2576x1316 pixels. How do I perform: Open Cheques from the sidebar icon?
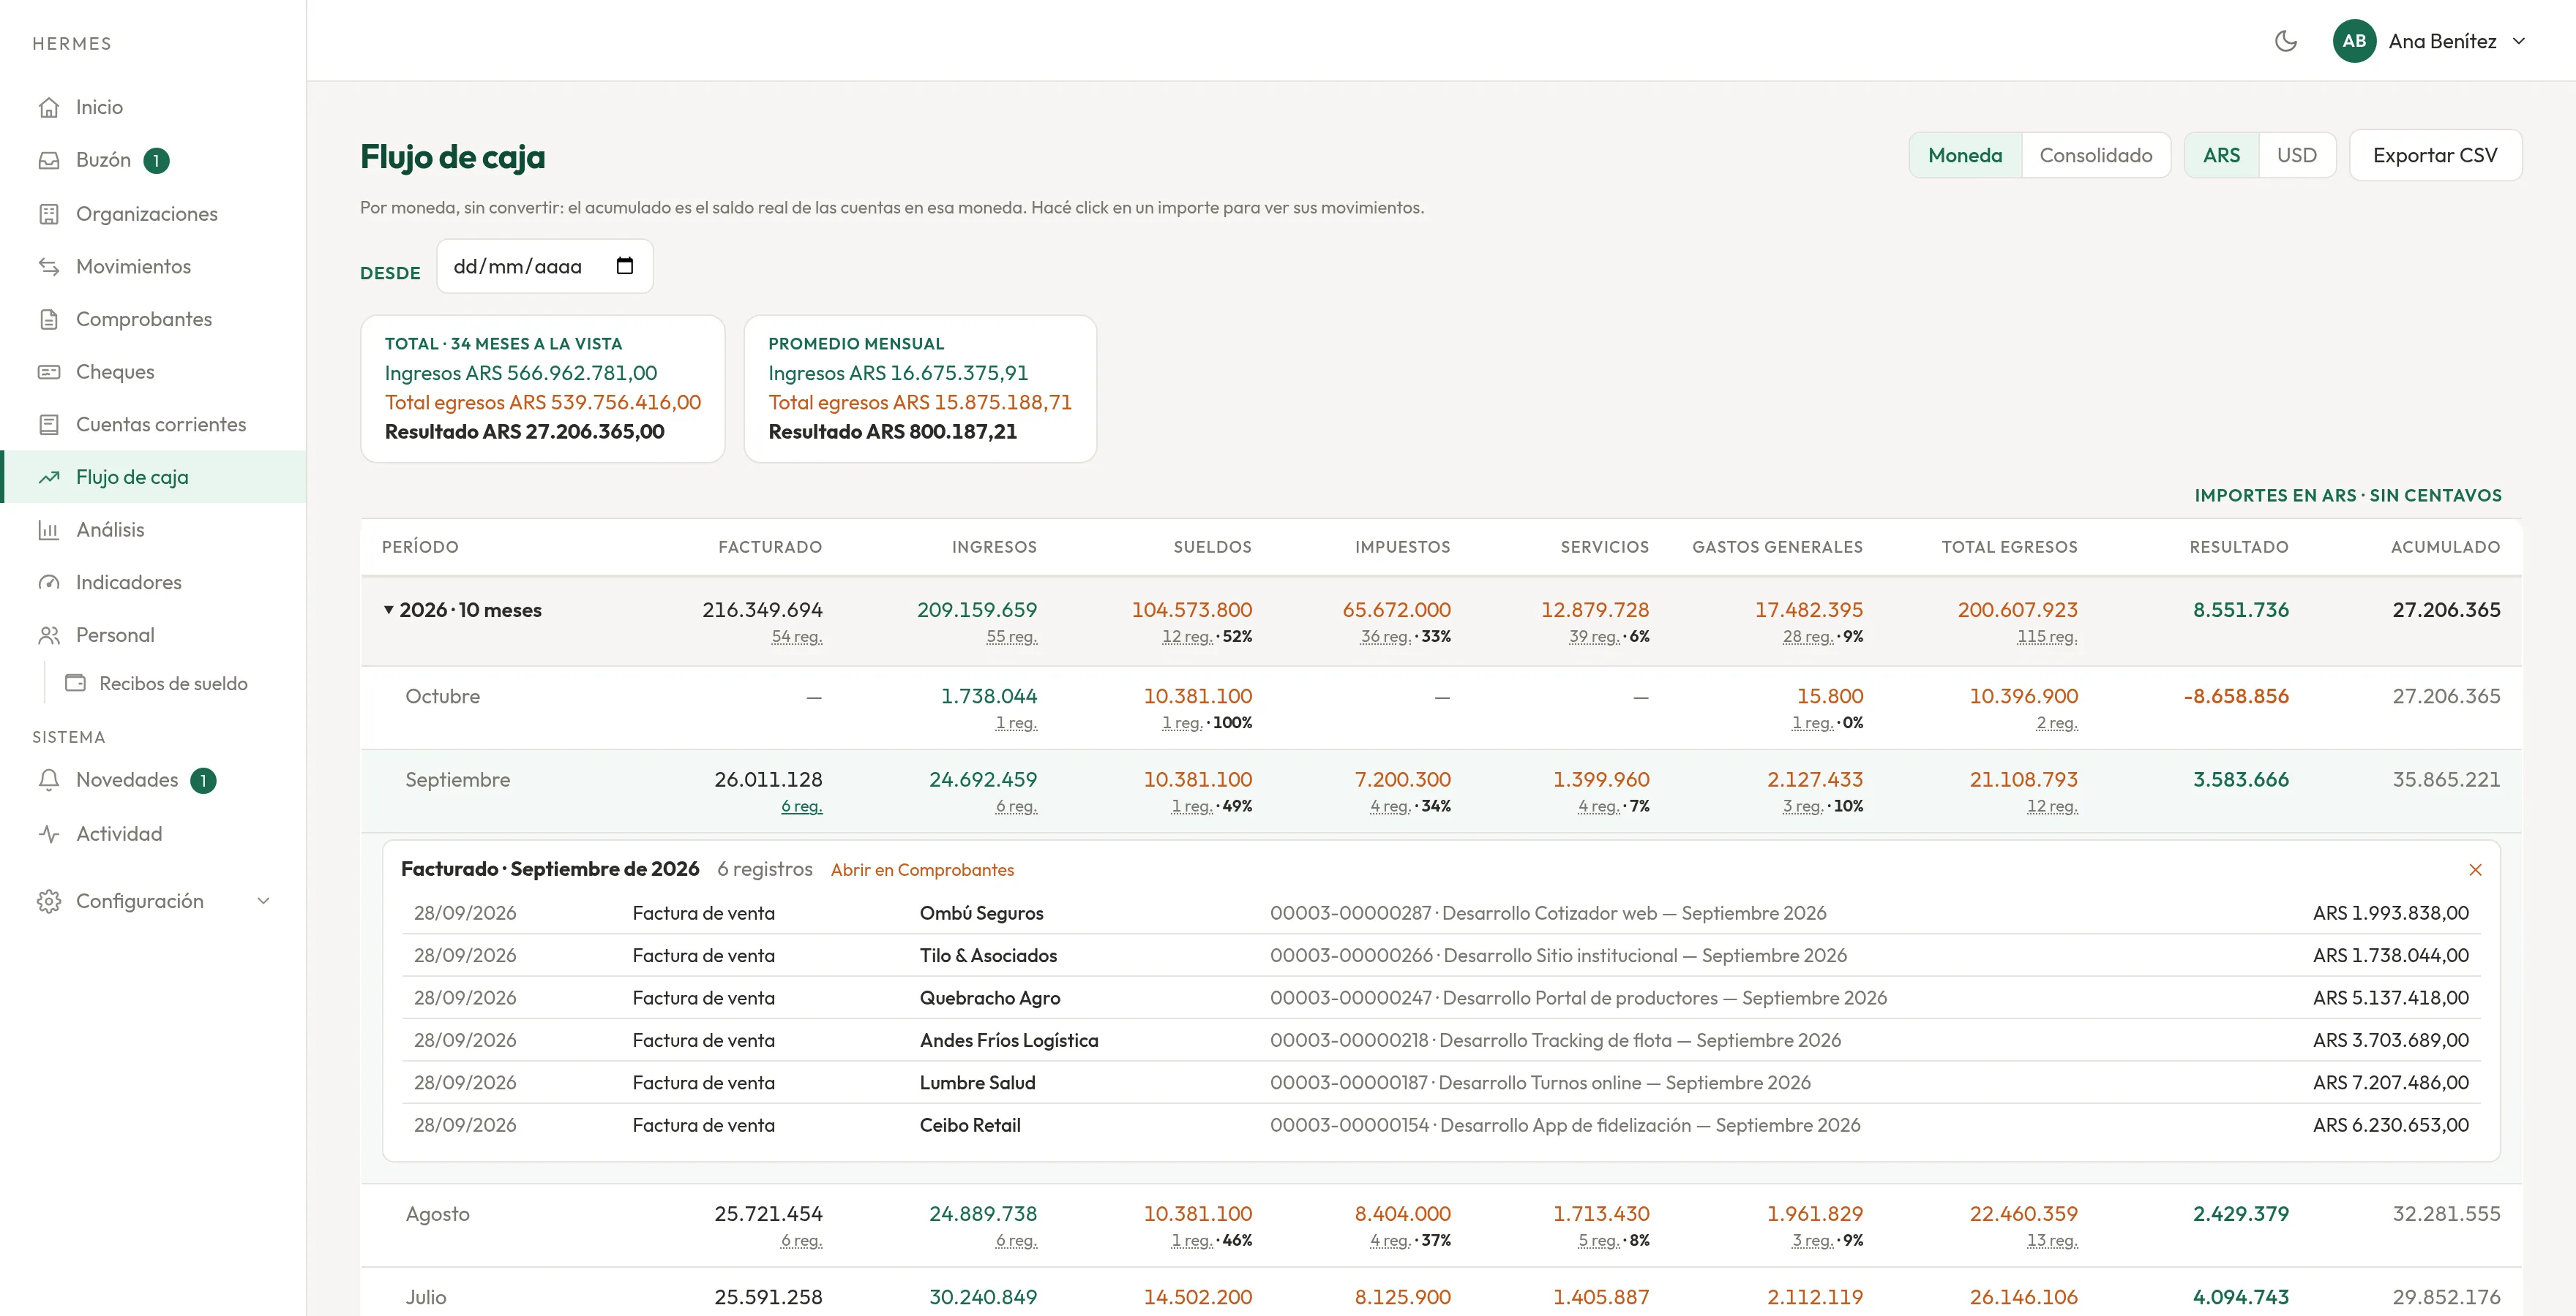pyautogui.click(x=49, y=371)
